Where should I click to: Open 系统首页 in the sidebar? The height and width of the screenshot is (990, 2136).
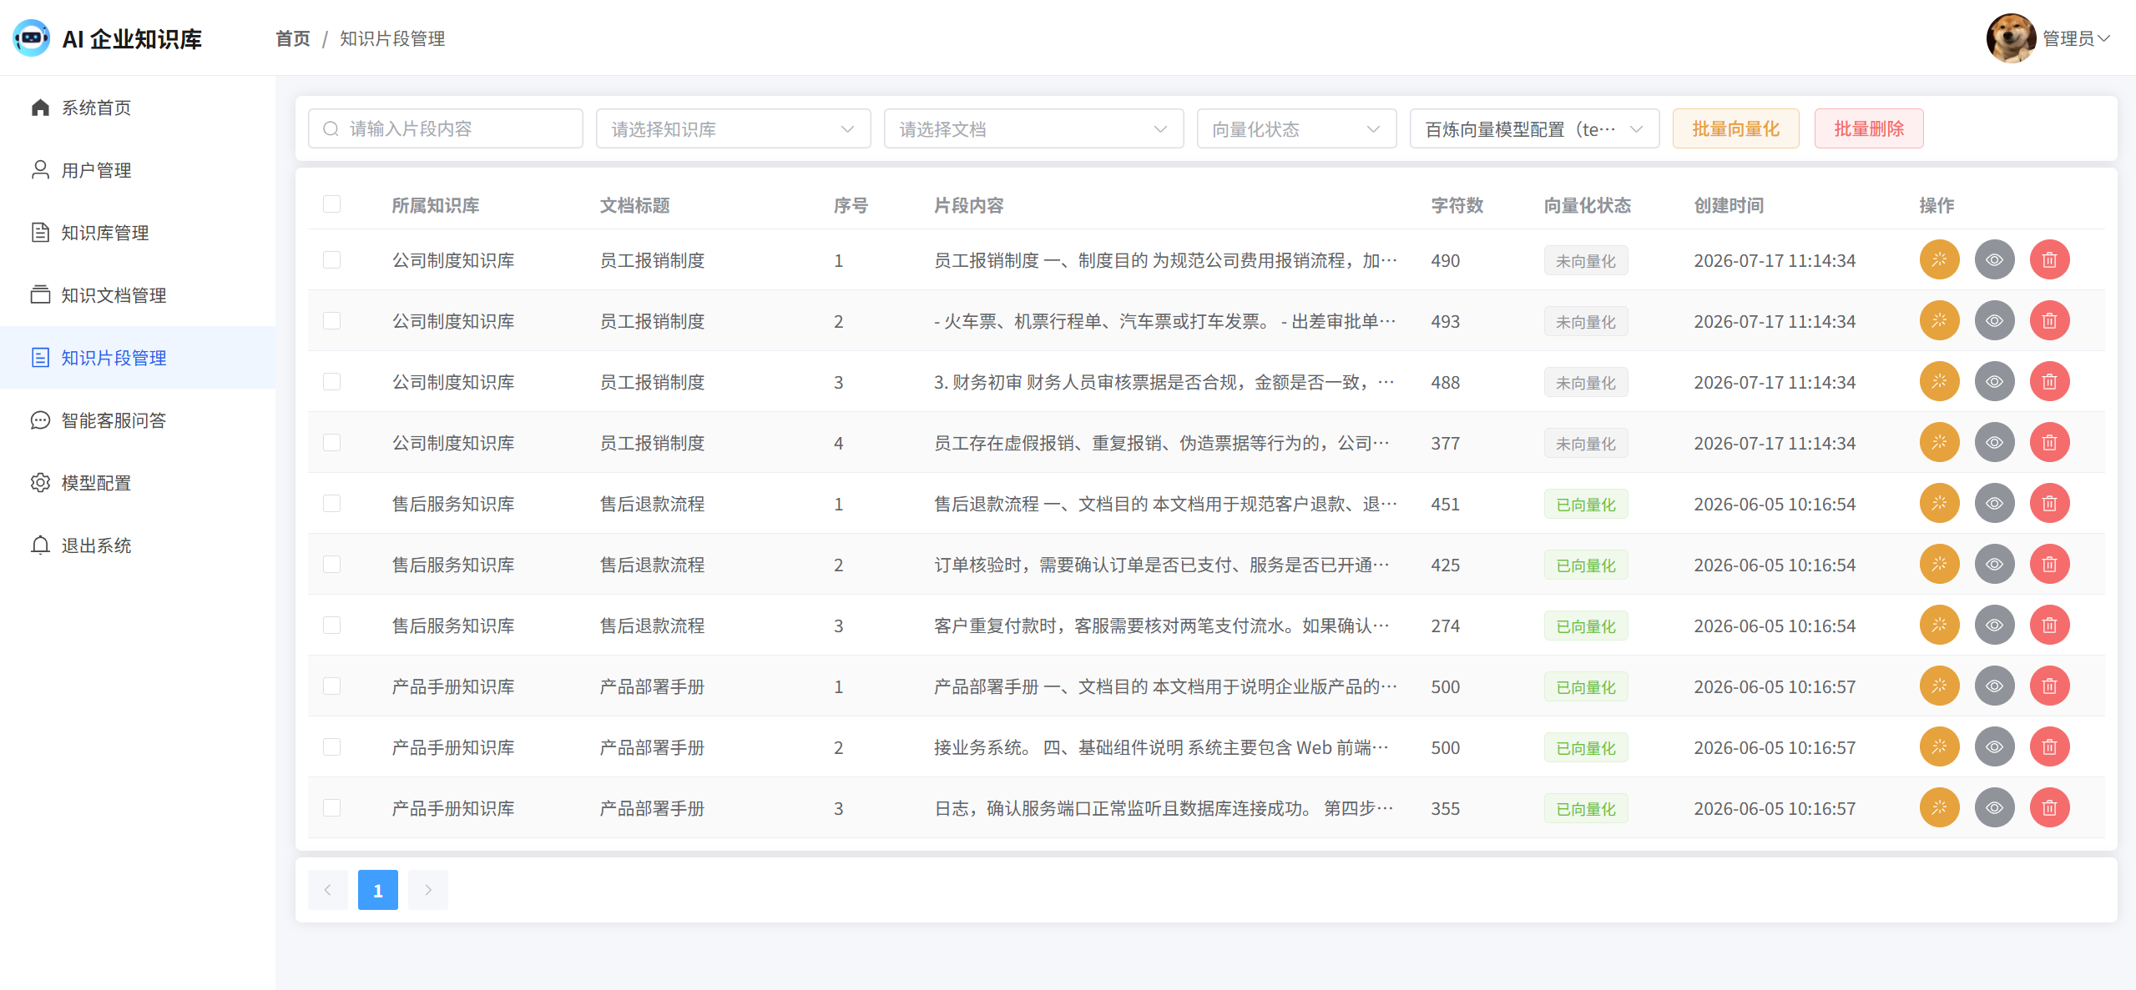tap(138, 108)
